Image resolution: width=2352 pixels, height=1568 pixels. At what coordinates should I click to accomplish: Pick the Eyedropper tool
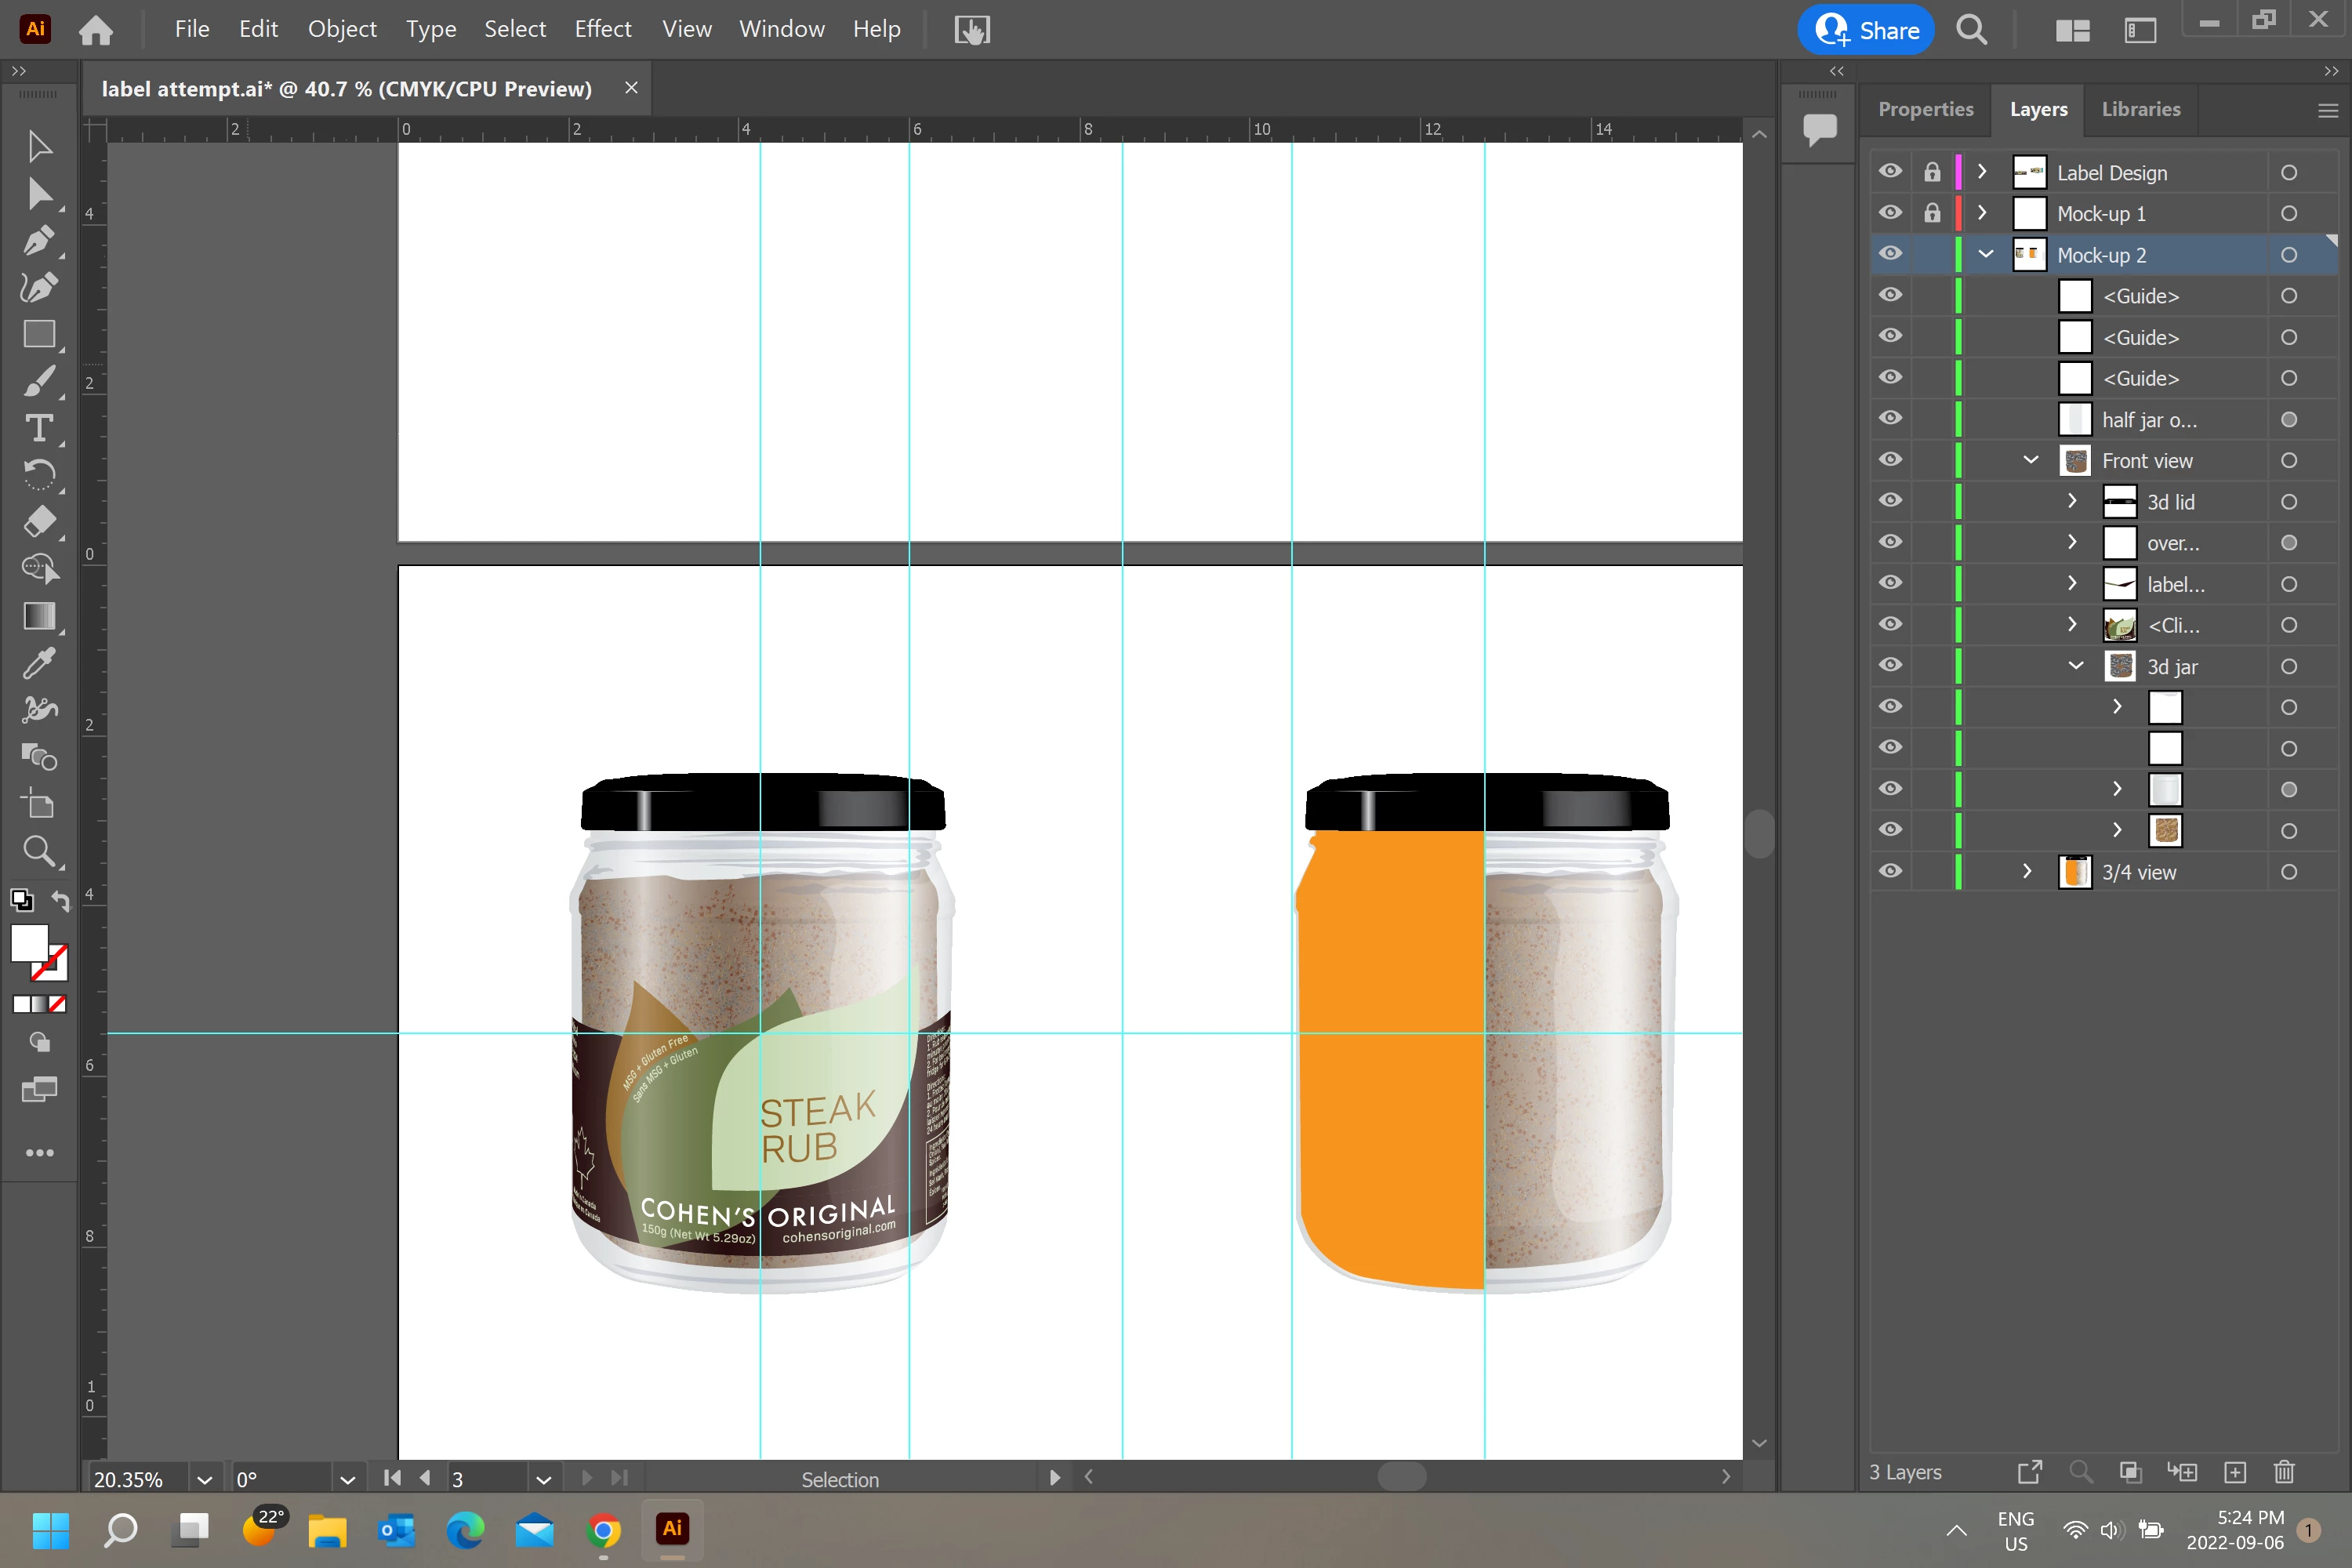coord(38,663)
